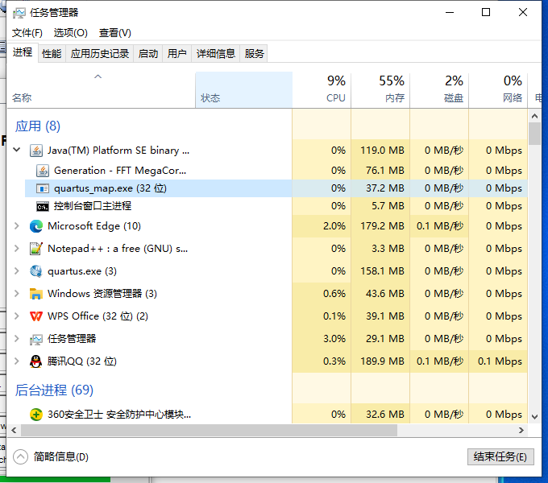
Task: Click the vertical scrollbar thumb
Action: (534, 134)
